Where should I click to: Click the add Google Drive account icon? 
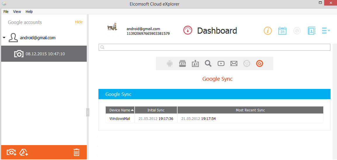pyautogui.click(x=24, y=152)
